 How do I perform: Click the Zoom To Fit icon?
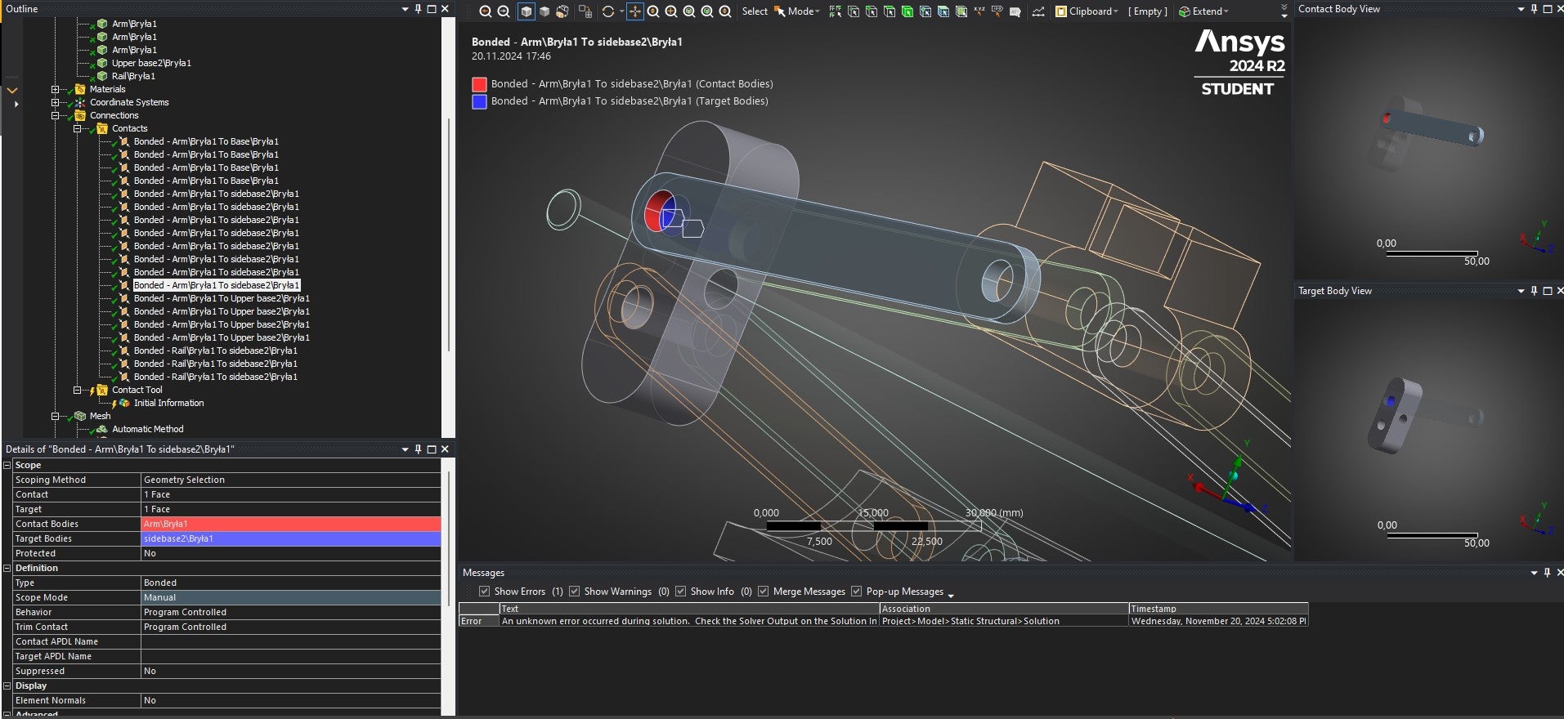click(689, 11)
